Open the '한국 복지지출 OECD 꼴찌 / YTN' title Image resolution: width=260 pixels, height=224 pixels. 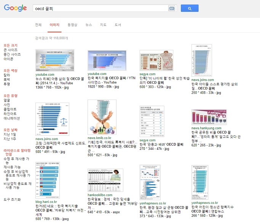click(112, 80)
